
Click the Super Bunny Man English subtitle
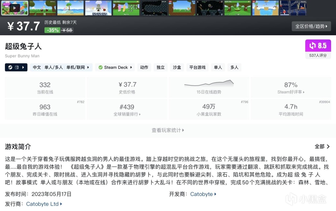22,56
